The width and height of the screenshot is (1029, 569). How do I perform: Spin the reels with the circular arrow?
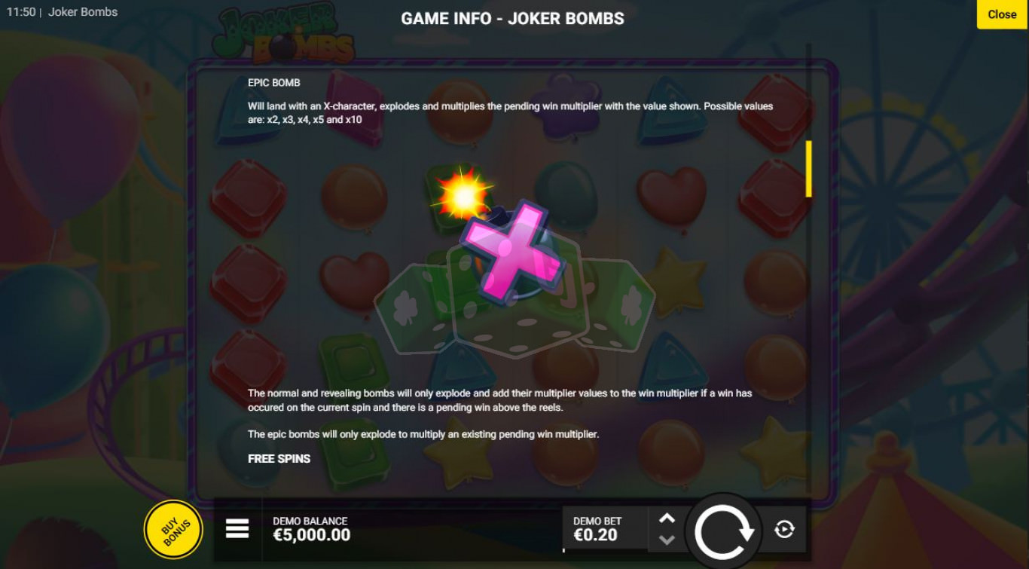[x=724, y=531]
